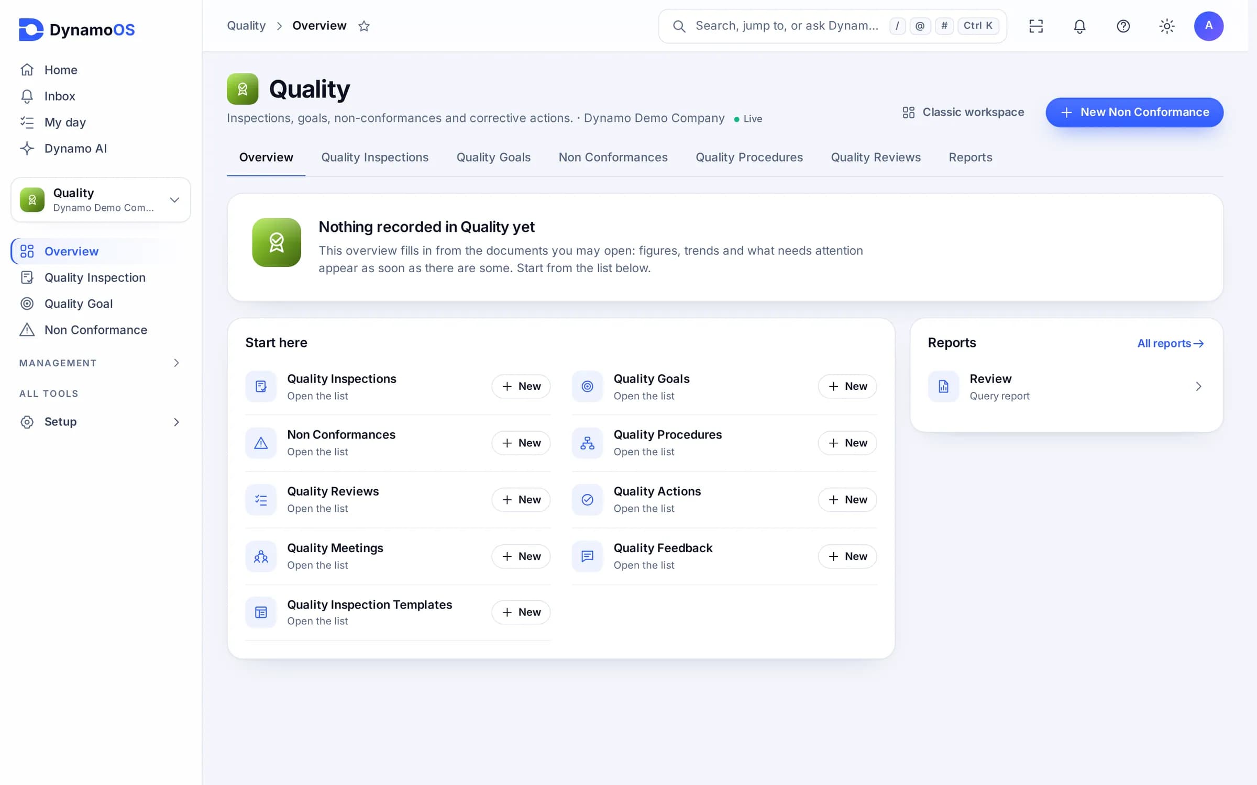Switch to the Quality Inspections tab

pos(374,158)
